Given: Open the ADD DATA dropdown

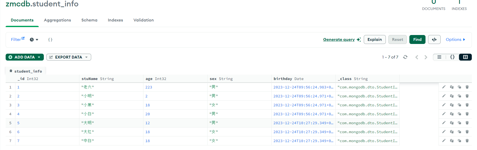Looking at the screenshot, I should pyautogui.click(x=25, y=57).
